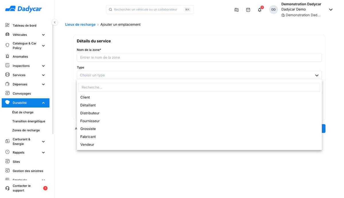Image resolution: width=344 pixels, height=198 pixels.
Task: Click the Dépenses wallet icon
Action: click(7, 84)
